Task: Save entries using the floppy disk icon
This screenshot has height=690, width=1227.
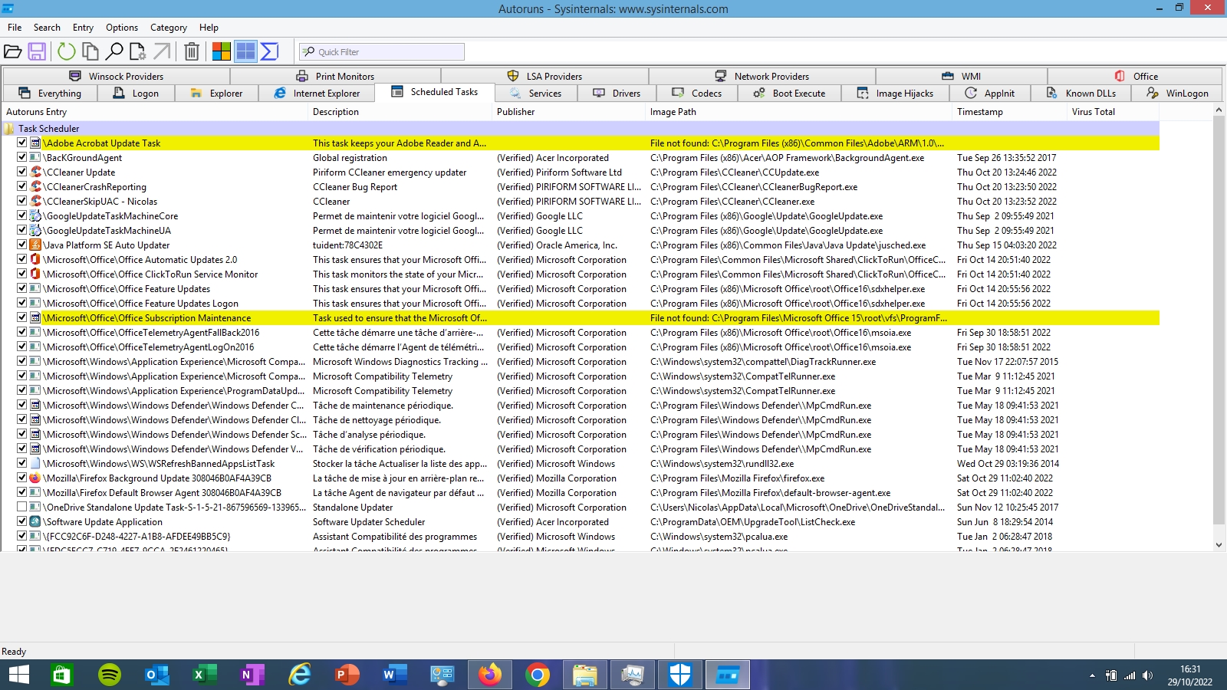Action: point(37,51)
